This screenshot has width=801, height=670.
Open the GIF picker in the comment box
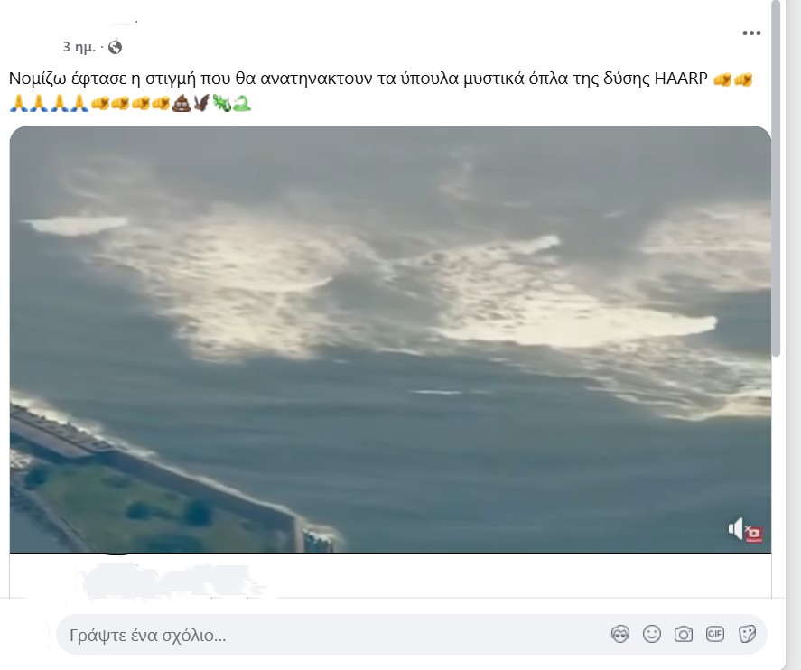[x=714, y=634]
